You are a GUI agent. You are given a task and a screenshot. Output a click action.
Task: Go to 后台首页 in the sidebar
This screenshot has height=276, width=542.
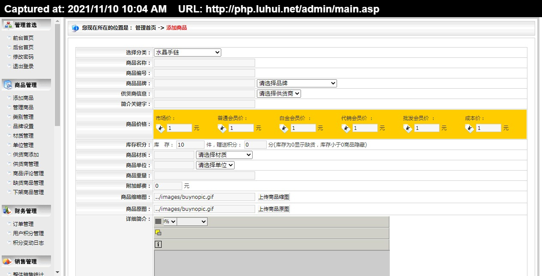23,48
